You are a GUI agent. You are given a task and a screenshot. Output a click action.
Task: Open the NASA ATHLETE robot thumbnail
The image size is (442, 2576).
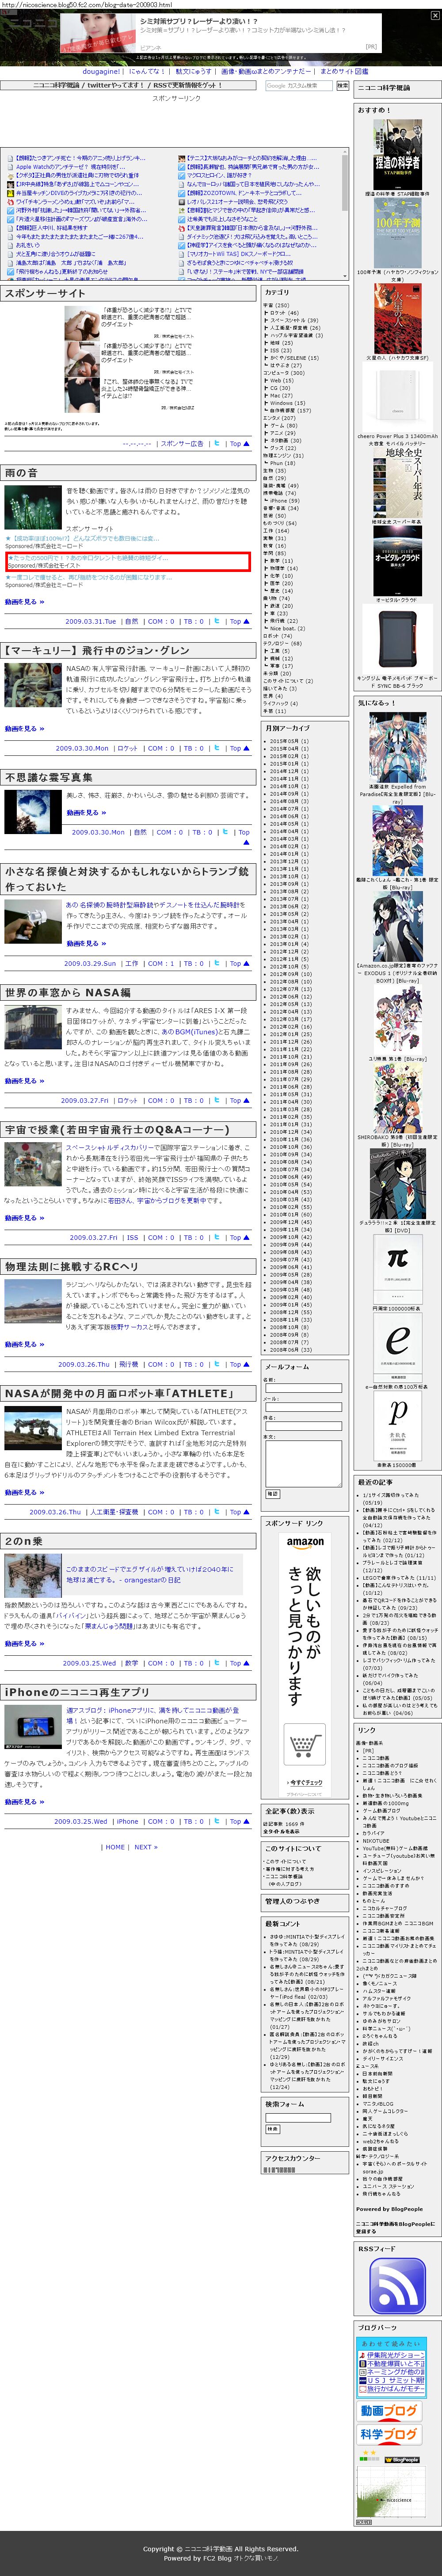click(x=33, y=1429)
